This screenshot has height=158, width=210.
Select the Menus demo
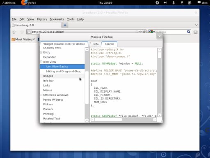[62, 90]
